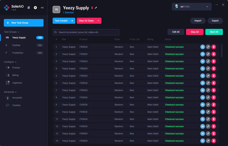Pause task 8 with blue pause icon
Image resolution: width=228 pixels, height=146 pixels.
click(x=203, y=98)
